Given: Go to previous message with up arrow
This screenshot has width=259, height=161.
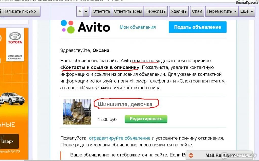Looking at the screenshot, I should (x=80, y=11).
